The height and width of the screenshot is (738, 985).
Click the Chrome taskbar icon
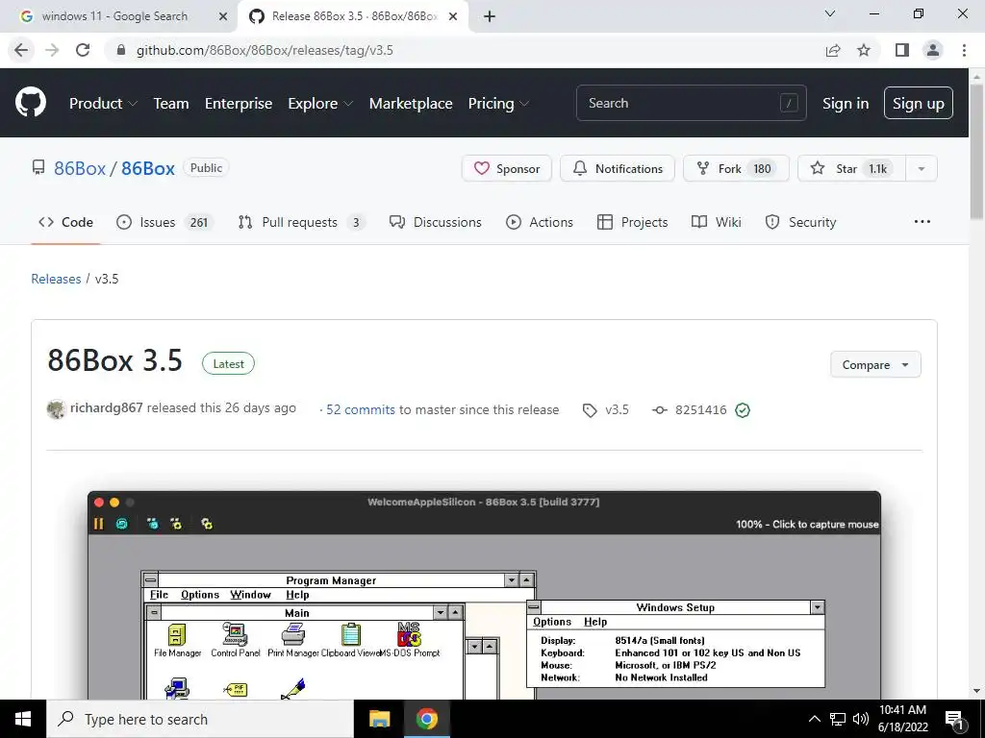[426, 719]
